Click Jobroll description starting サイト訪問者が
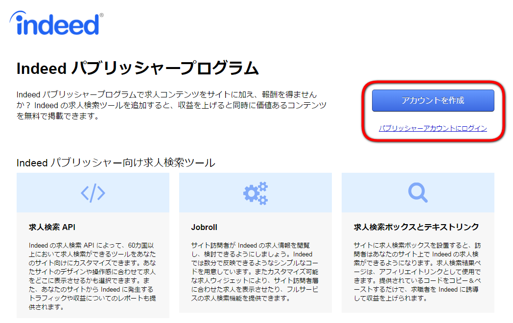The height and width of the screenshot is (323, 513). click(255, 272)
